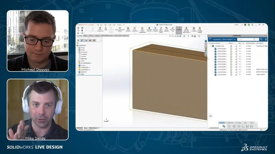Open the Insert menu
This screenshot has width=275, height=154.
click(x=110, y=25)
